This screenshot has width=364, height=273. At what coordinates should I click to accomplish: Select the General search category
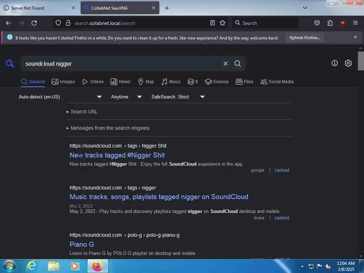tap(33, 82)
